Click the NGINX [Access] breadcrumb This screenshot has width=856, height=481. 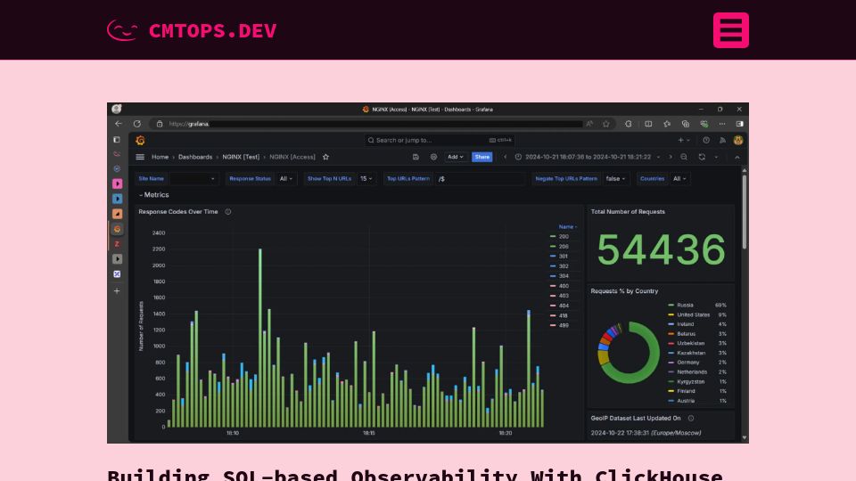292,157
